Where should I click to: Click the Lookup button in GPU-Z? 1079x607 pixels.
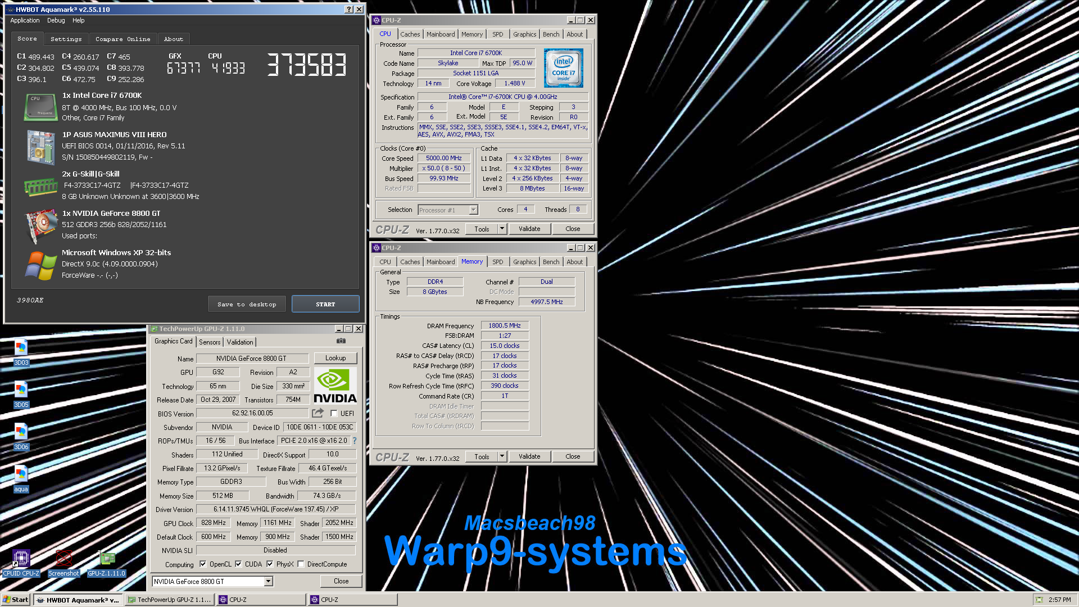(336, 358)
